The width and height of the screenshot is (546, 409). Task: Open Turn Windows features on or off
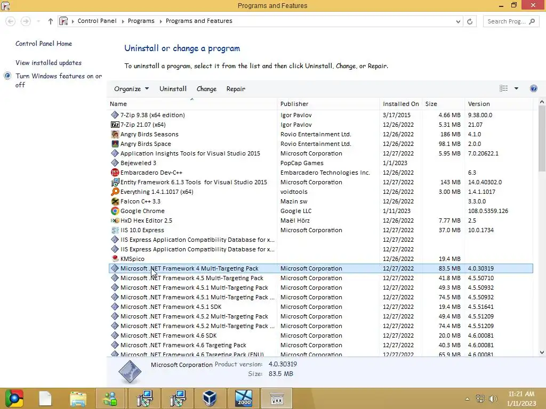click(59, 80)
